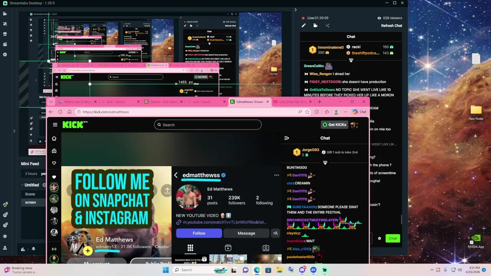Click the filled heart icon in Kick sidebar
Screen dimensions: 491x276
[x=54, y=177]
